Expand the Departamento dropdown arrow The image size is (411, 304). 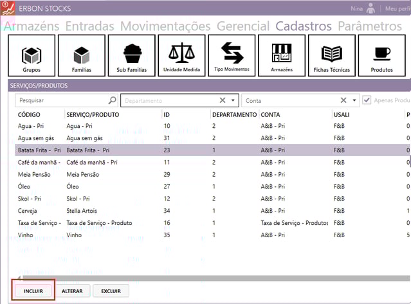tap(233, 100)
